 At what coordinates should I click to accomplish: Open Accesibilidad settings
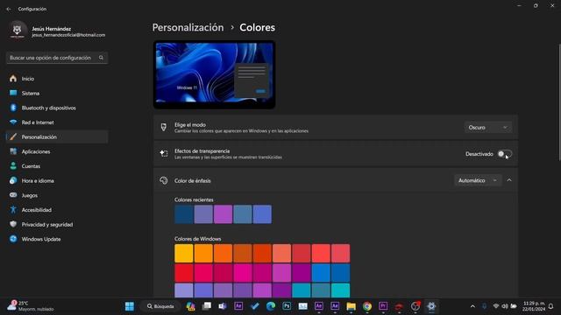click(x=57, y=210)
